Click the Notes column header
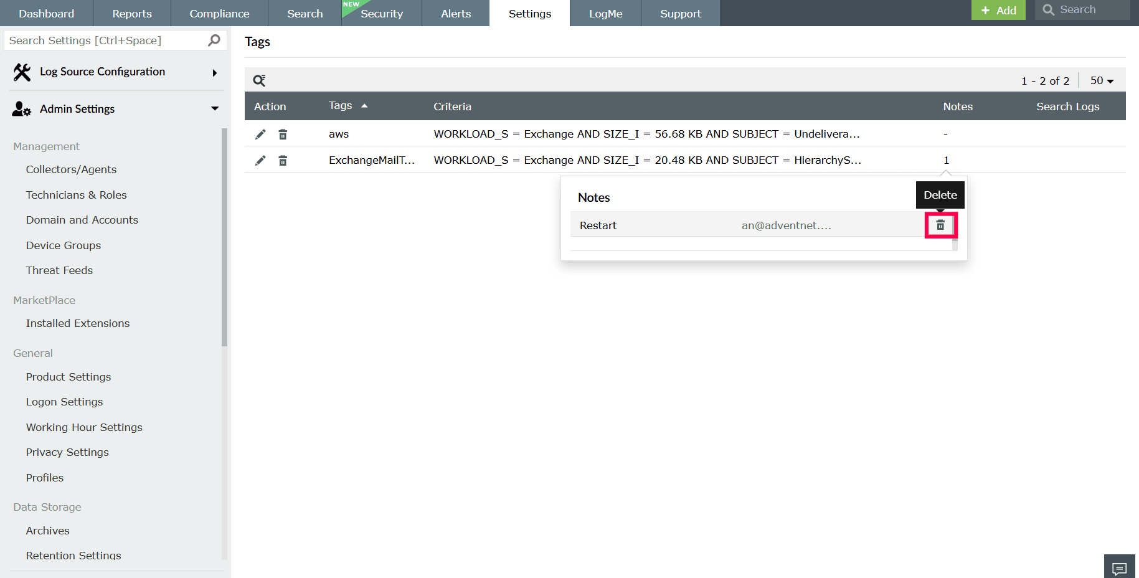This screenshot has height=578, width=1139. [958, 107]
